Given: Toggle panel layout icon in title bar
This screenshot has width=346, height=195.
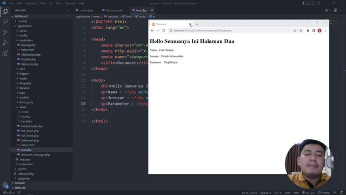Looking at the screenshot, I should pos(309,3).
